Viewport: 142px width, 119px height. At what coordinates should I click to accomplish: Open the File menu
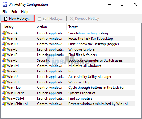tap(5, 12)
